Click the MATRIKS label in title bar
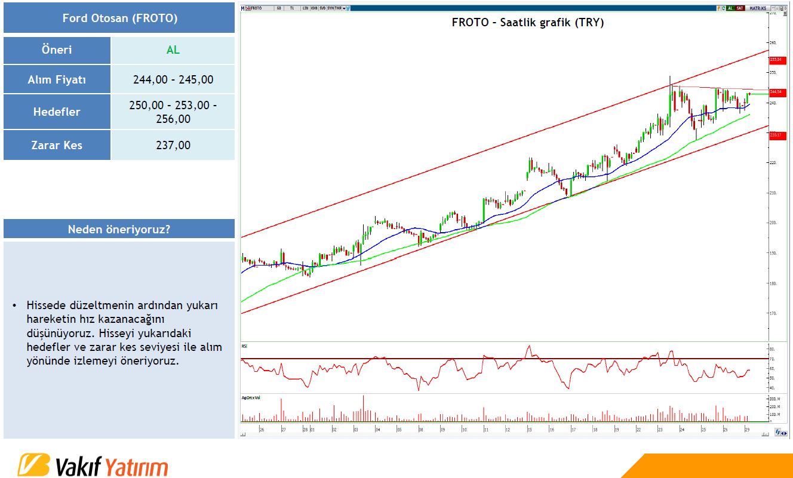 point(758,8)
